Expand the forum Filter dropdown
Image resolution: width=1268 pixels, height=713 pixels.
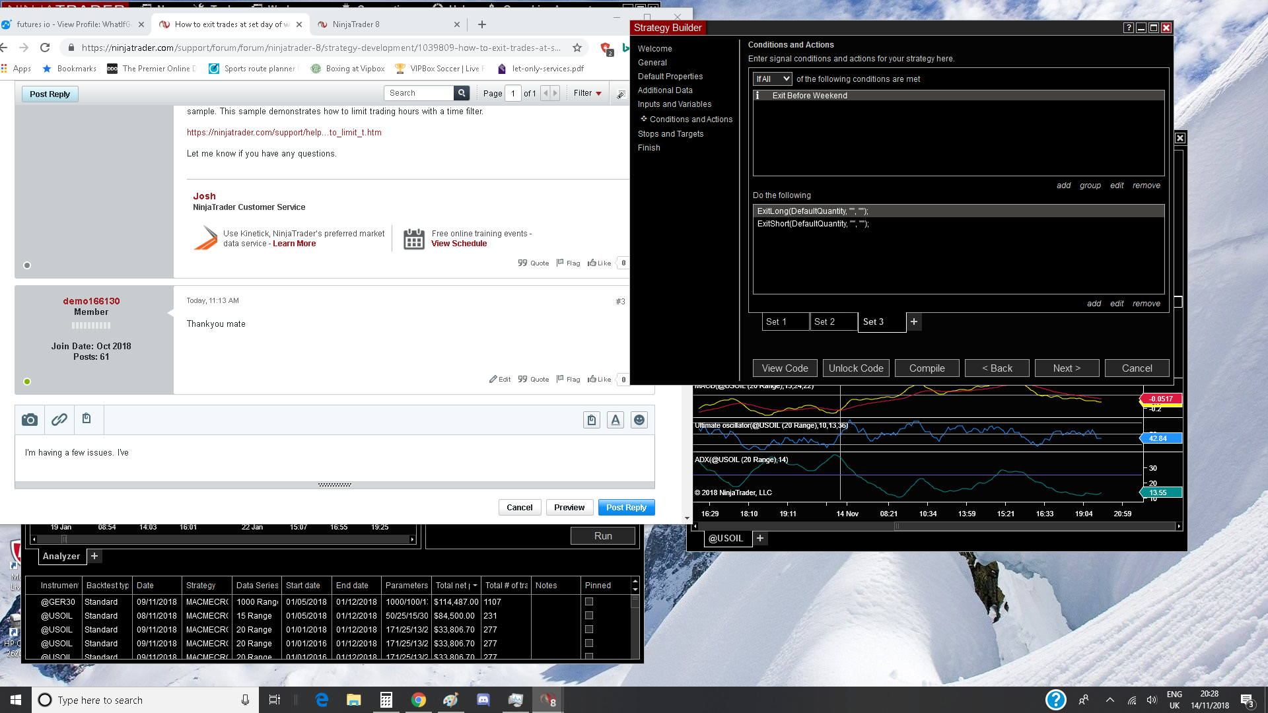[587, 93]
